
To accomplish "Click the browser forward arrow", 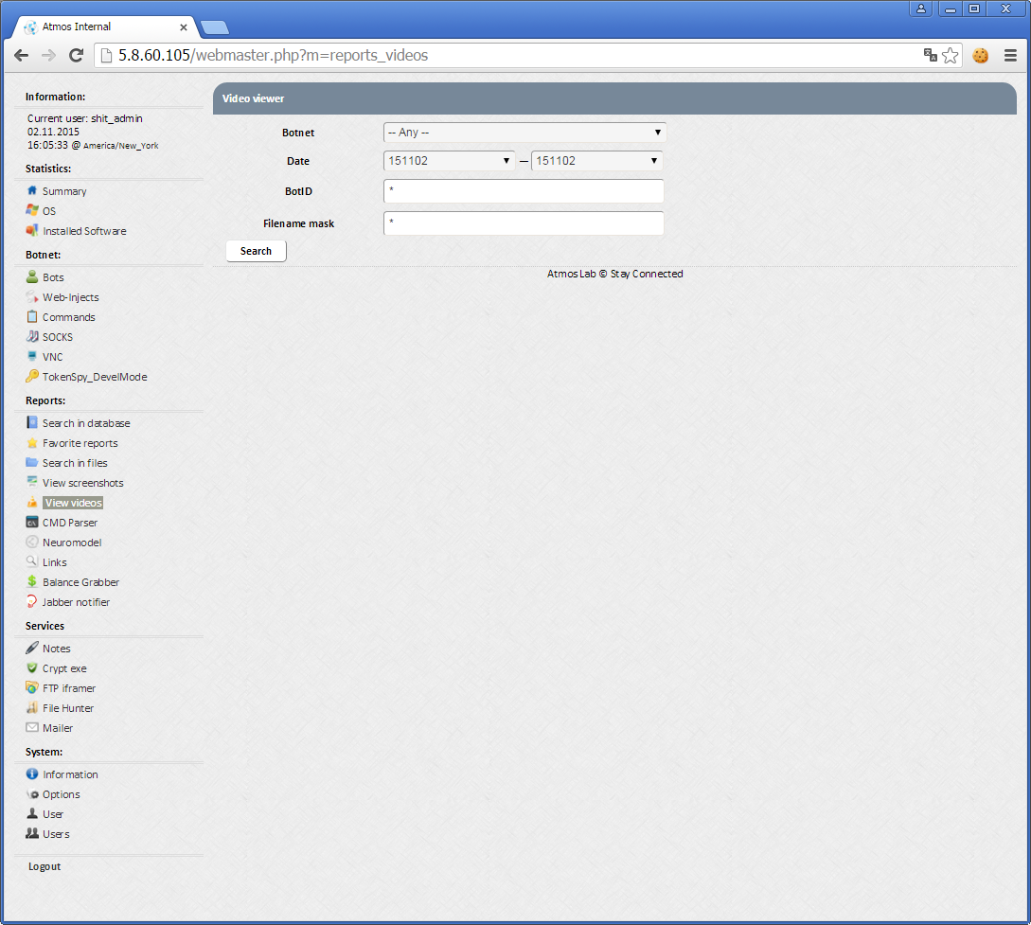I will (48, 55).
